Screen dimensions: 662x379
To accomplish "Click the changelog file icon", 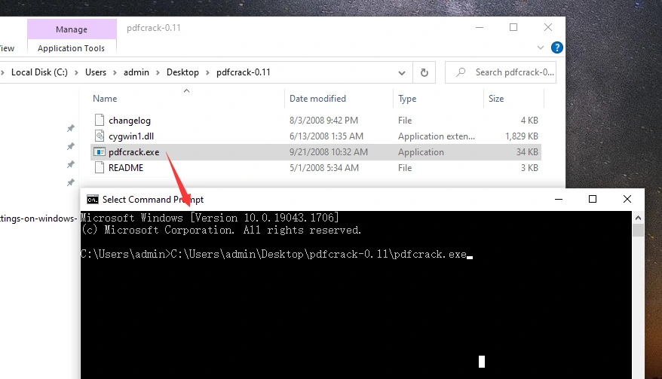I will pos(100,120).
